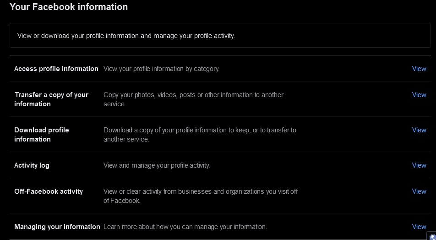Open View link for Transfer a copy of your information
Screen dimensions: 436x240
pos(419,95)
